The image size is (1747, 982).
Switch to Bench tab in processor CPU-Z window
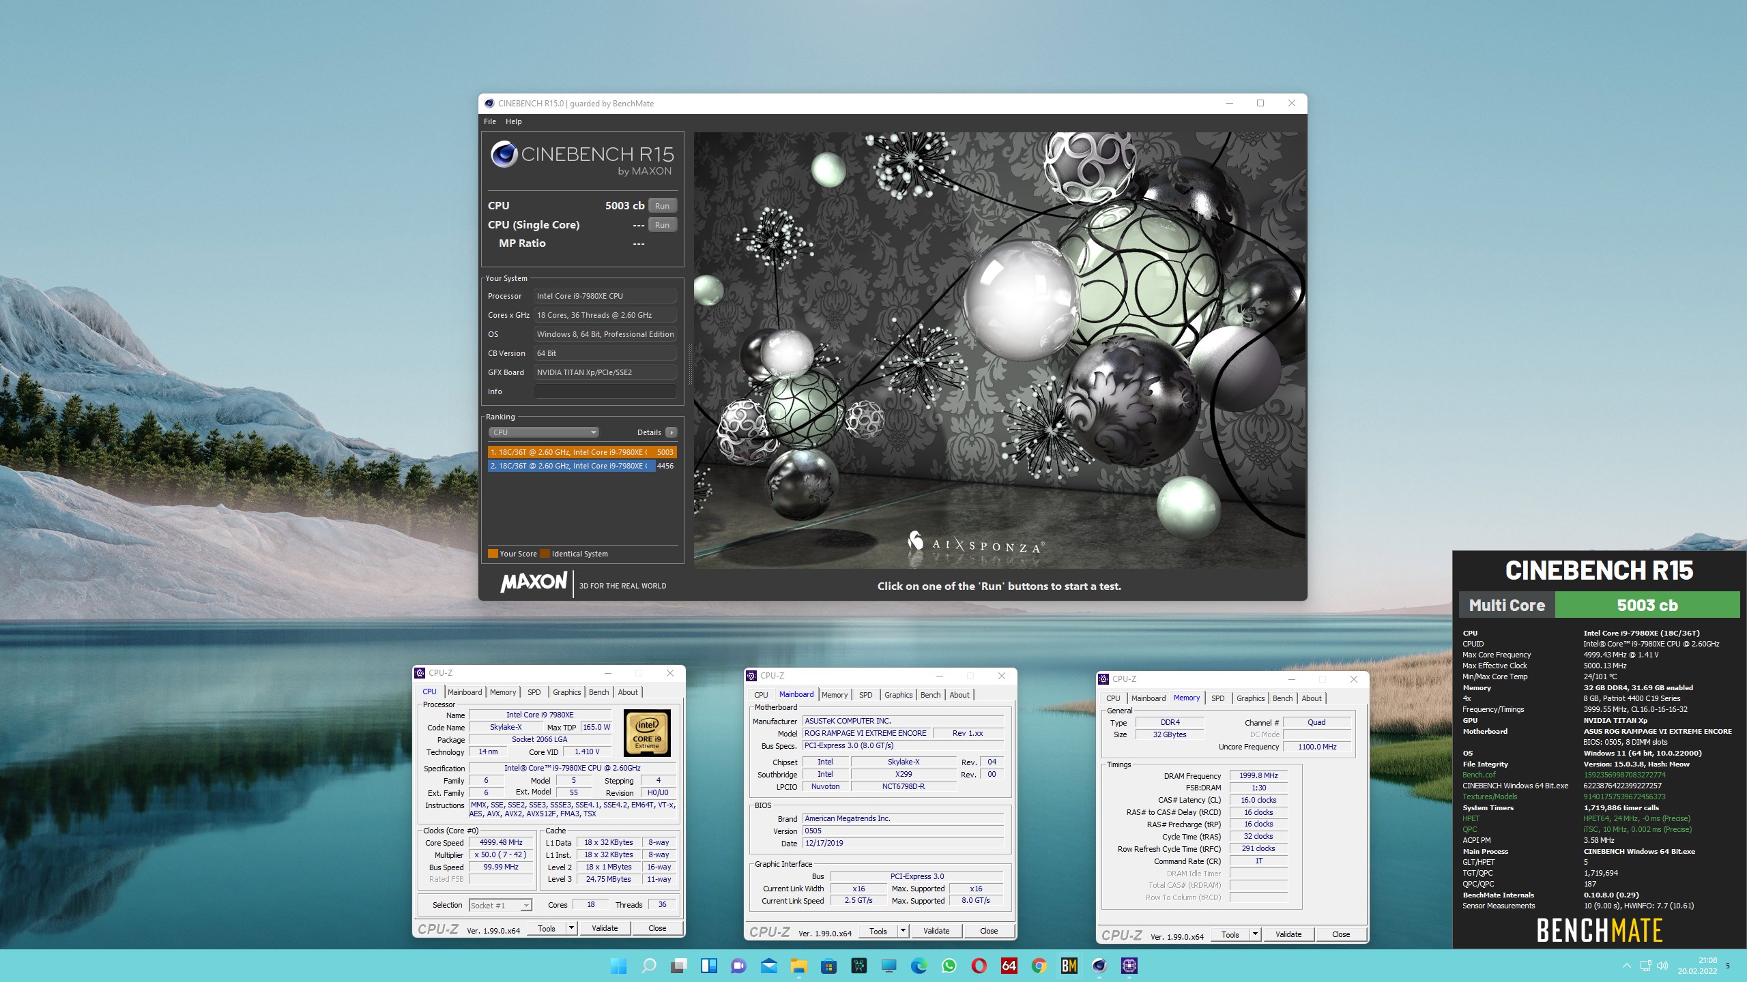point(598,692)
